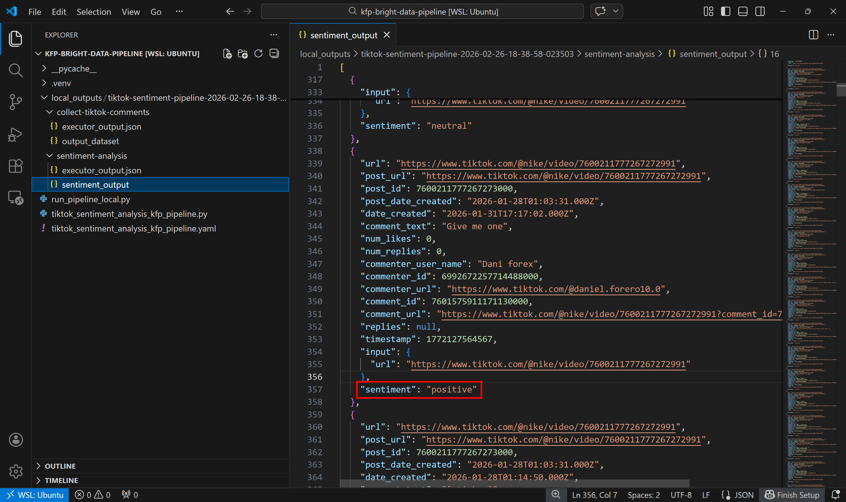Click the Ln 356 Col 7 status indicator

(x=594, y=495)
